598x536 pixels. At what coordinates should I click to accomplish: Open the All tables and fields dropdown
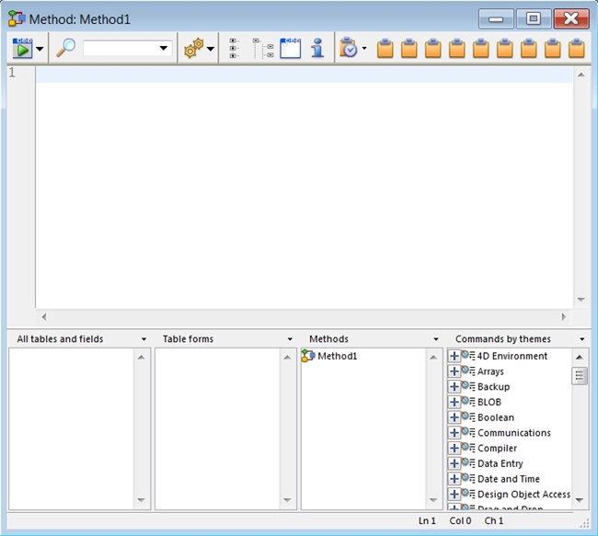click(x=144, y=339)
